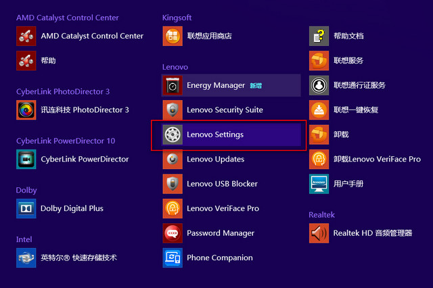Open Lenovo Security Suite shield icon
This screenshot has height=288, width=433.
(x=173, y=110)
